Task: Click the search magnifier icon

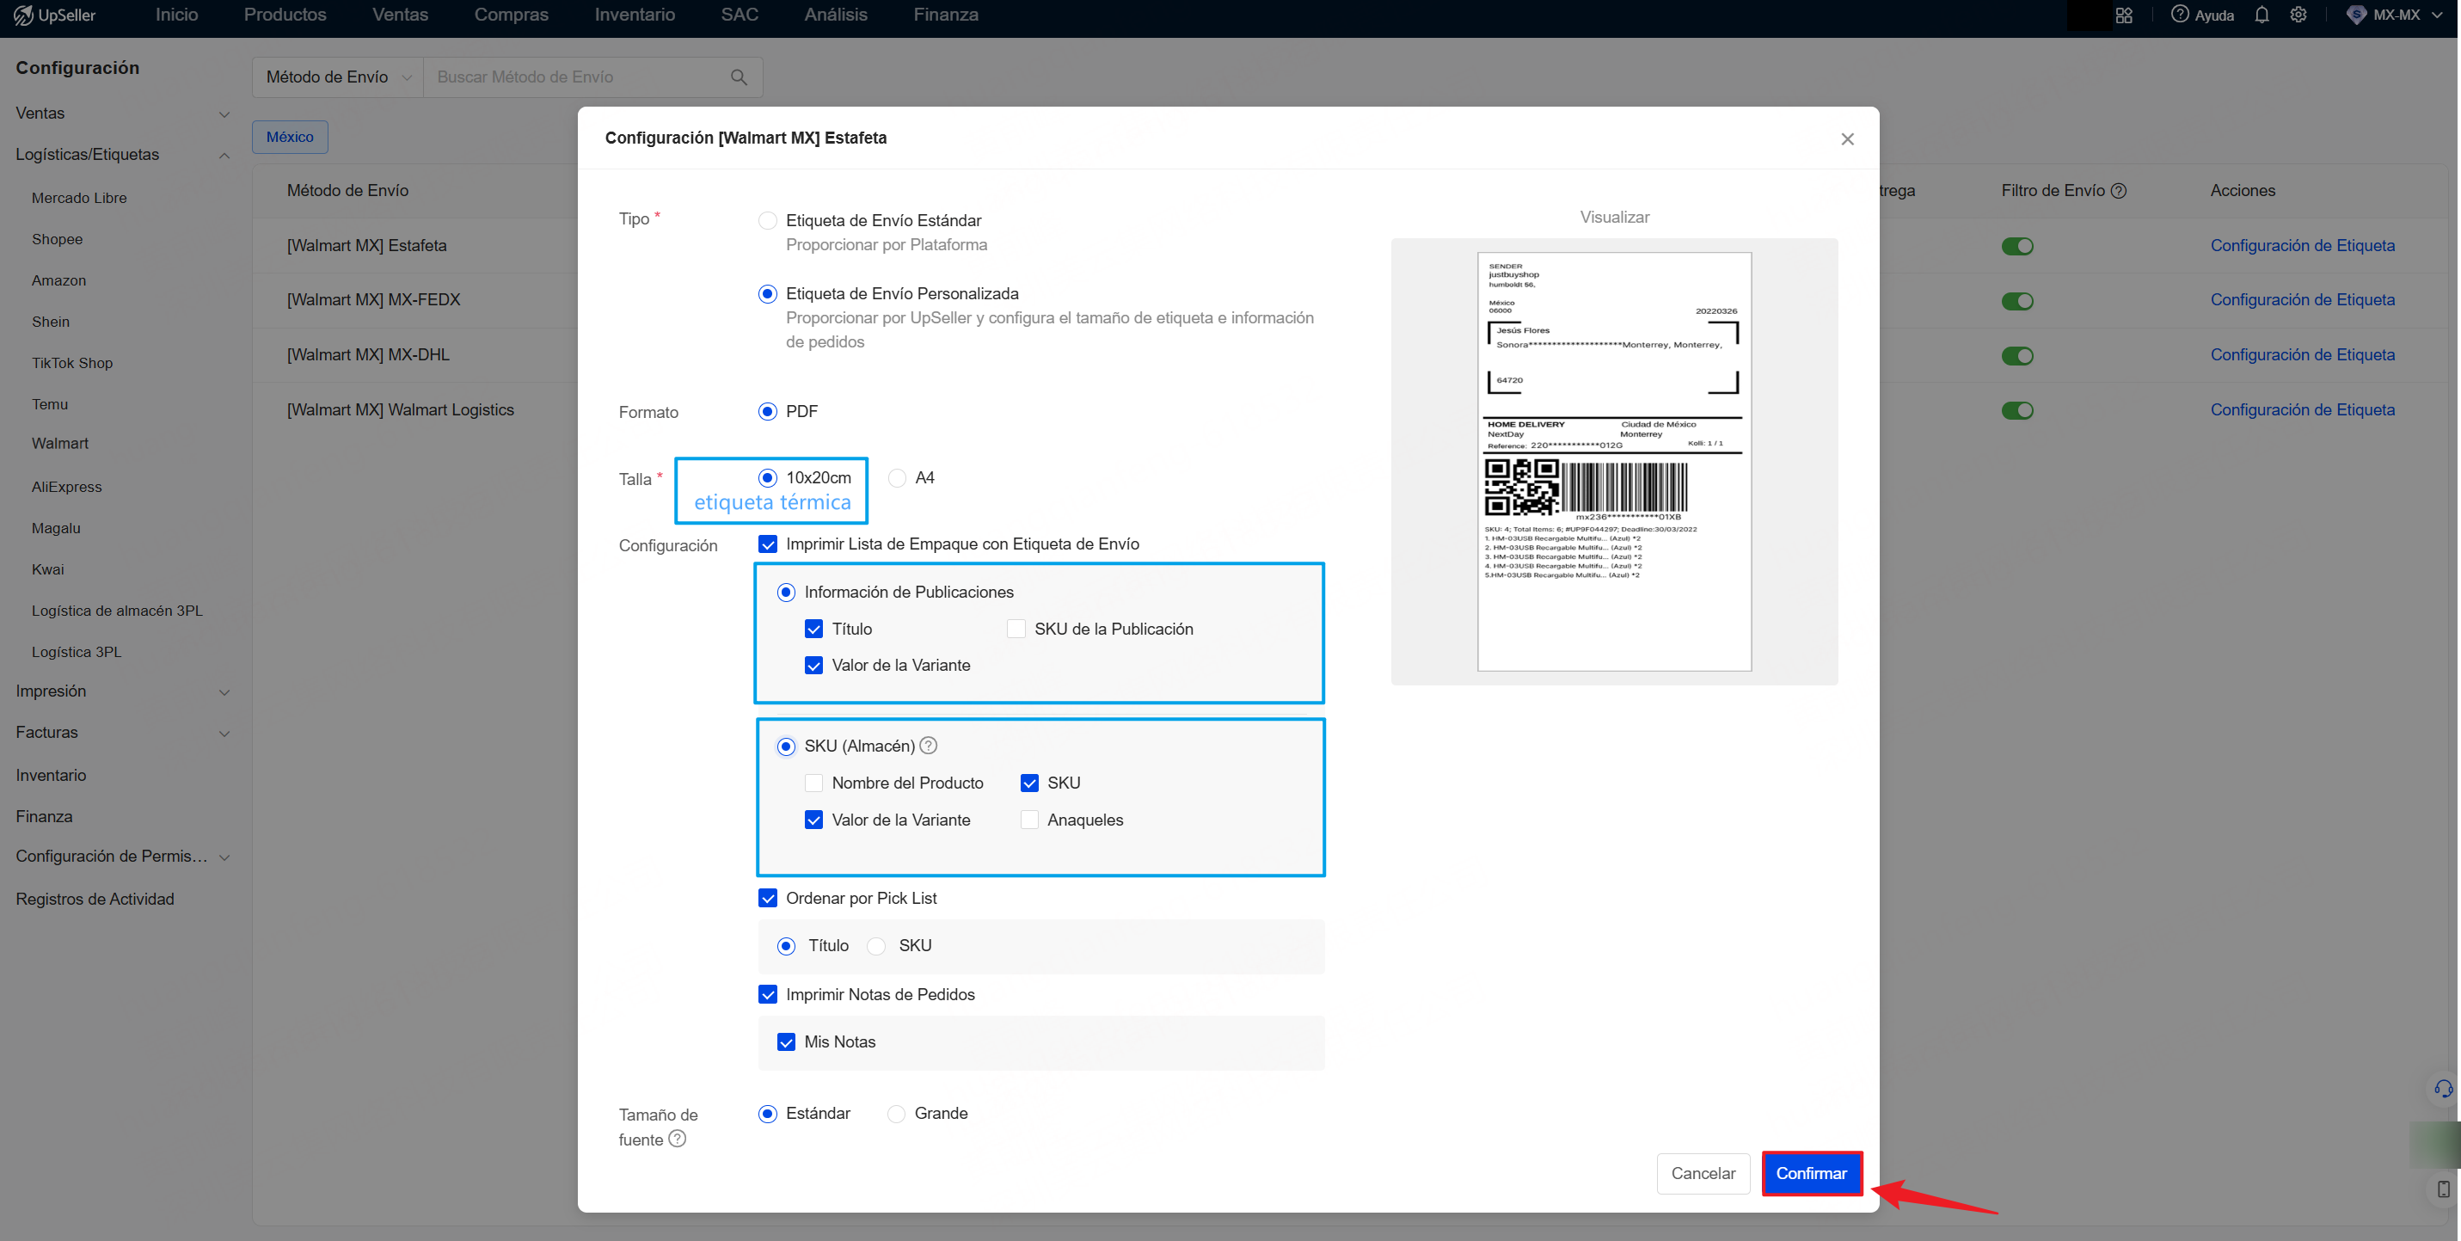Action: 738,77
